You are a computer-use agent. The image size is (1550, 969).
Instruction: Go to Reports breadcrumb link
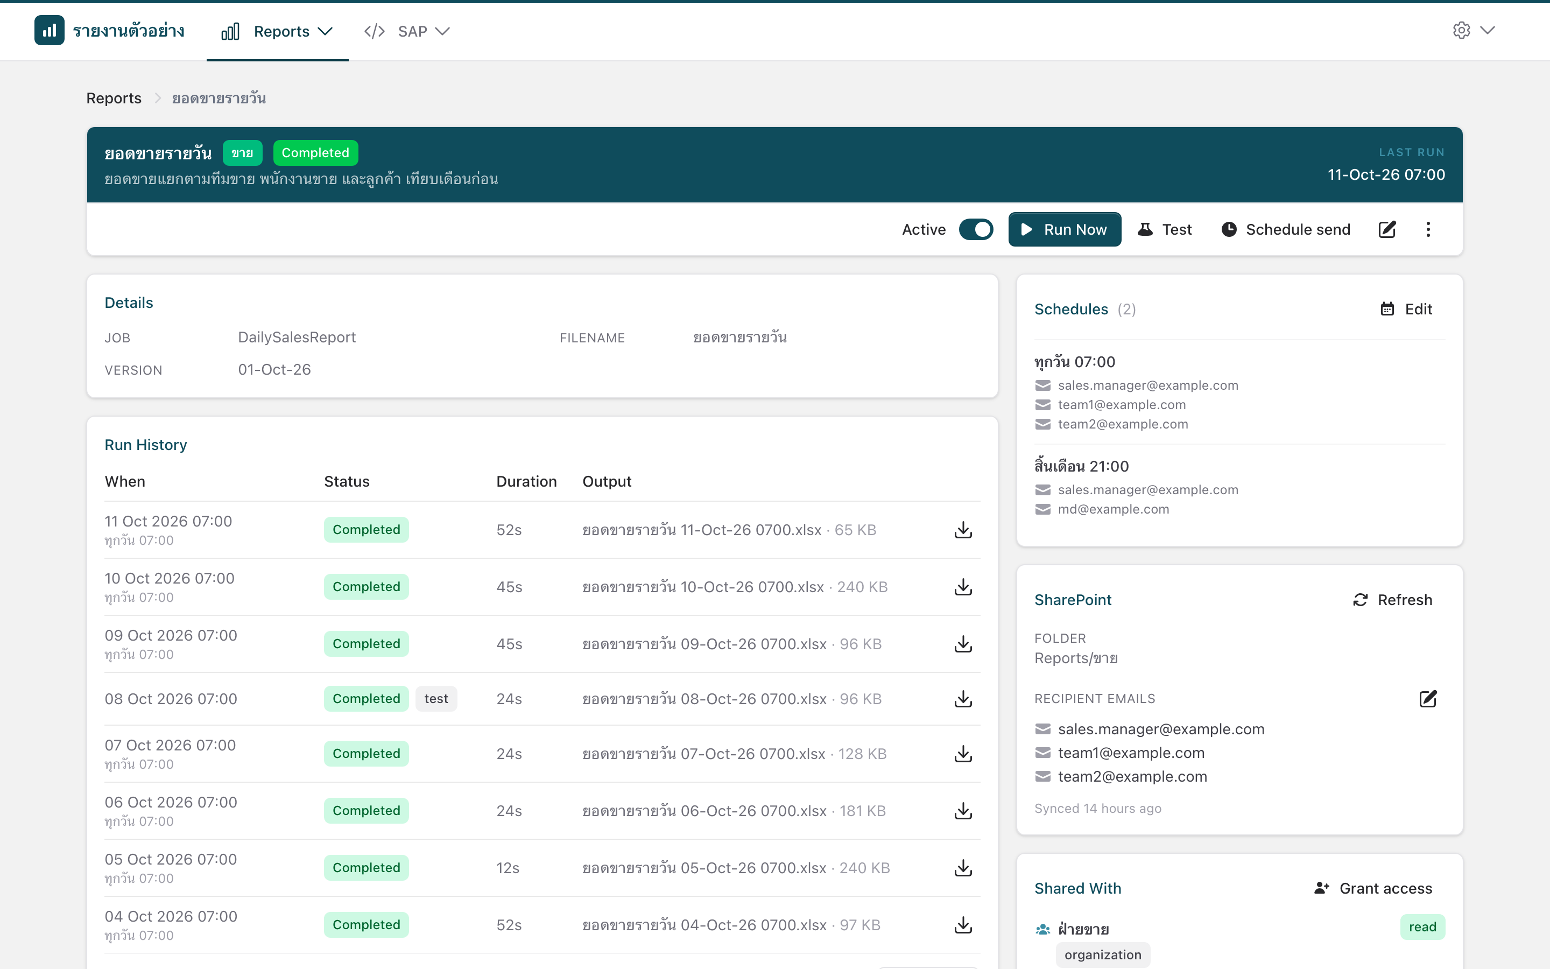(114, 98)
